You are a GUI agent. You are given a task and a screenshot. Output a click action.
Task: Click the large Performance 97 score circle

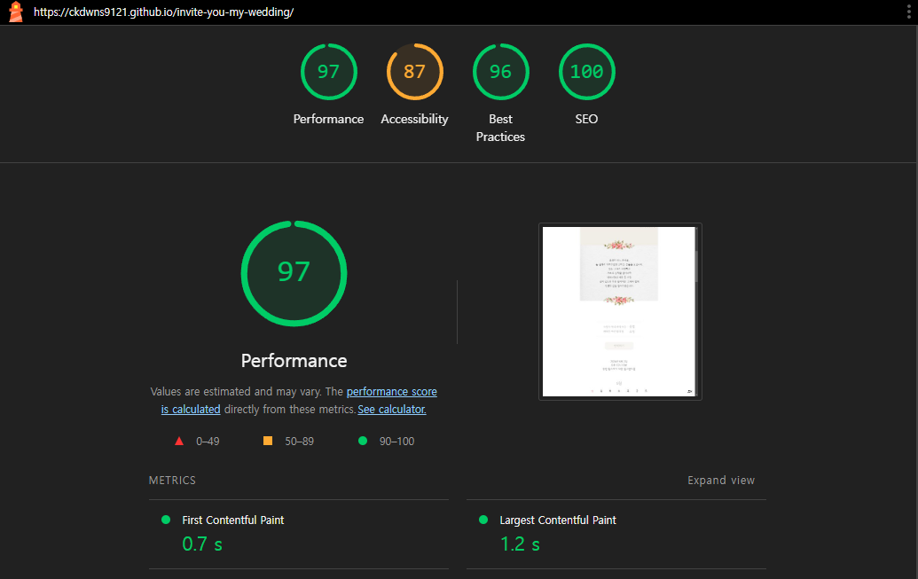[x=294, y=273]
